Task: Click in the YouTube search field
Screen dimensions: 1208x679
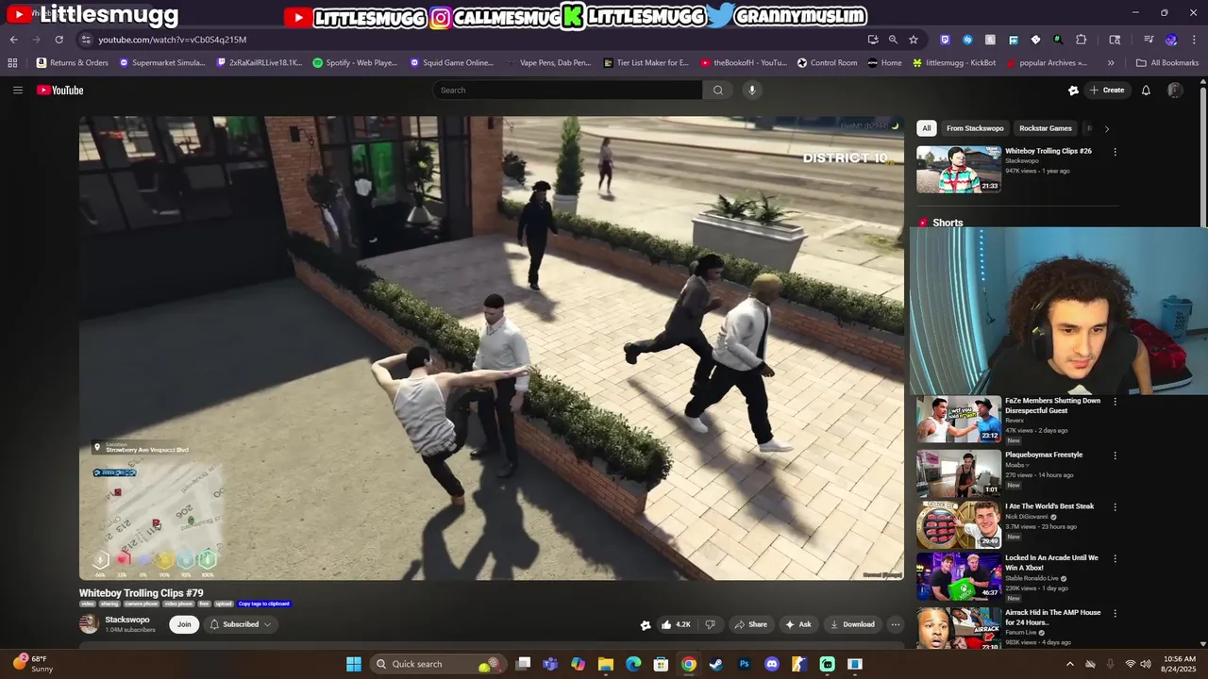Action: (x=567, y=90)
